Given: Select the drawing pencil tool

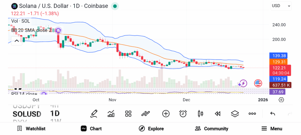Looking at the screenshot, I should pyautogui.click(x=94, y=114).
